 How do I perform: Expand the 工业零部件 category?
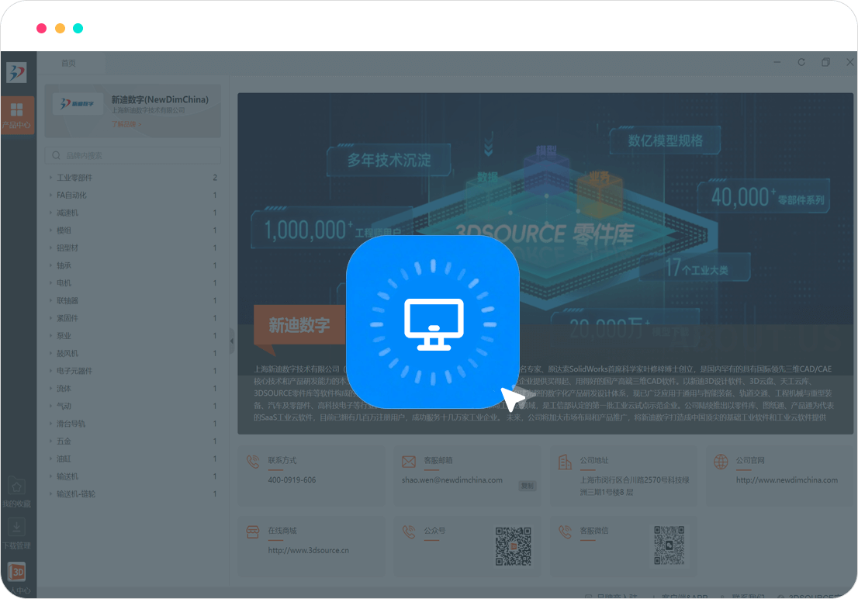[x=51, y=178]
